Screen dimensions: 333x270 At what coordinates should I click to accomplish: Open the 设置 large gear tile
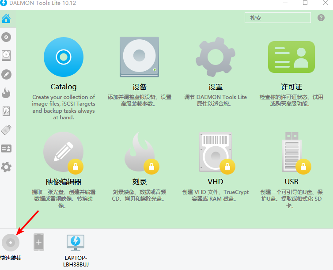coord(216,57)
